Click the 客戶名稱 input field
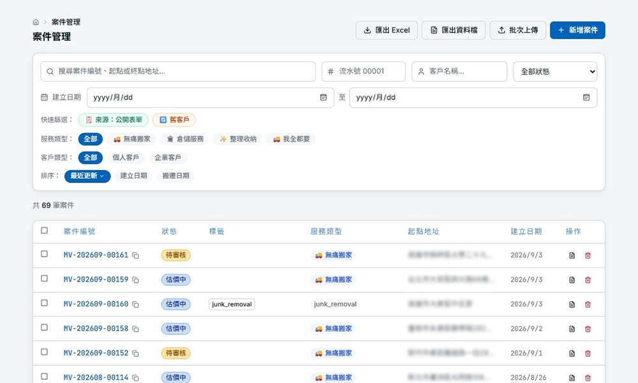Image resolution: width=638 pixels, height=383 pixels. 459,71
